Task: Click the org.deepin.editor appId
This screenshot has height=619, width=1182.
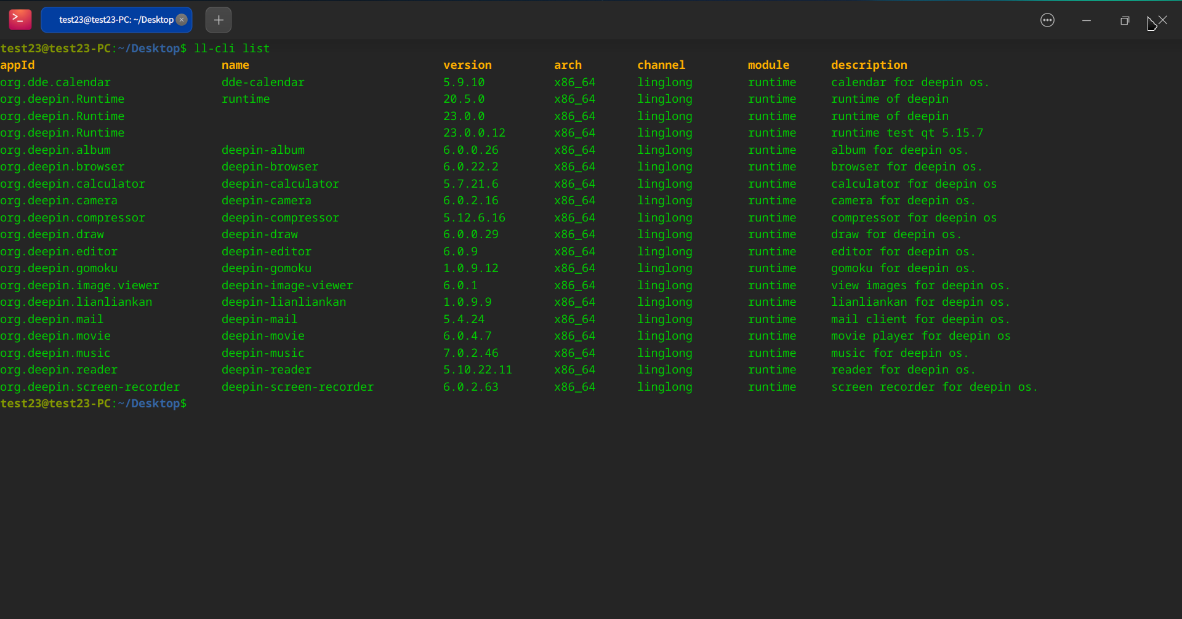Action: tap(58, 252)
